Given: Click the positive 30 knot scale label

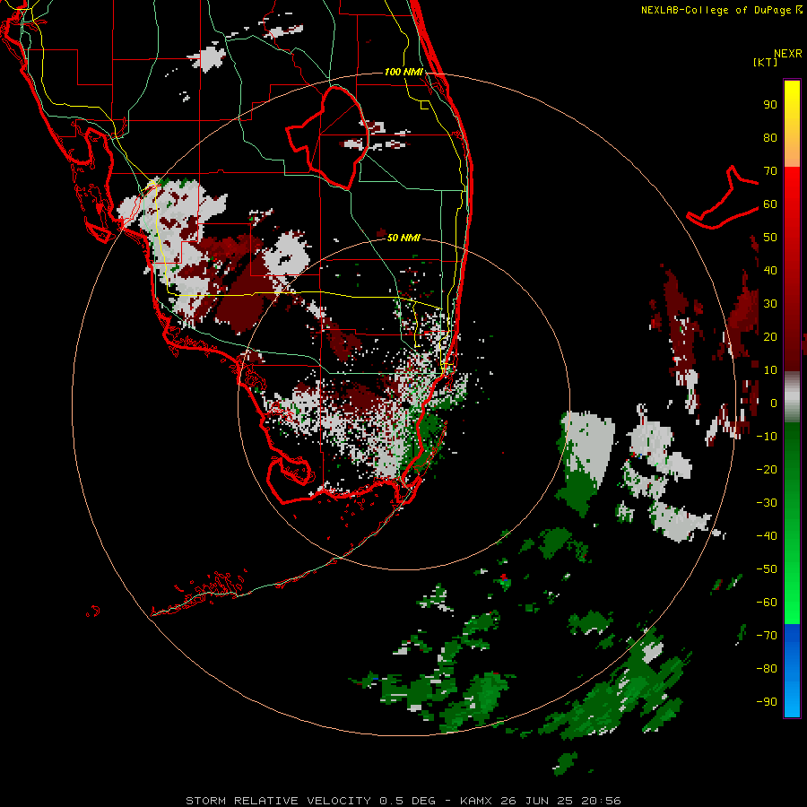Looking at the screenshot, I should coord(770,304).
